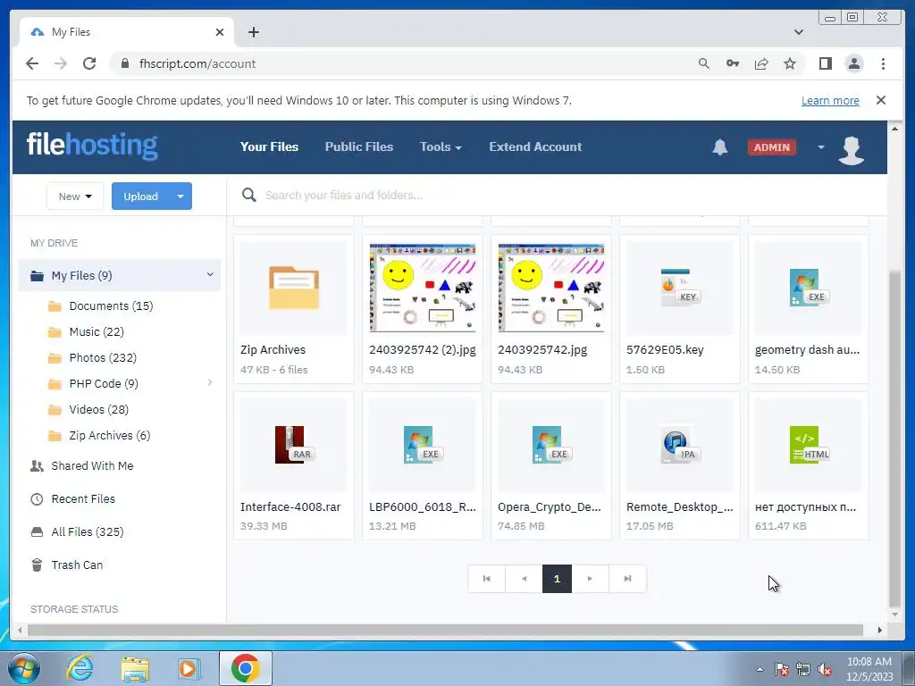Screen dimensions: 915x686
Task: Open the Windows Start button
Action: coord(24,668)
